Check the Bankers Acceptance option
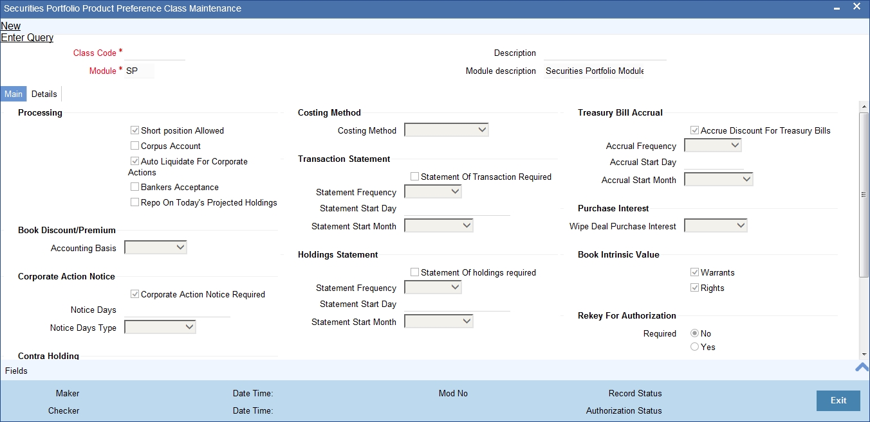870x422 pixels. point(134,187)
